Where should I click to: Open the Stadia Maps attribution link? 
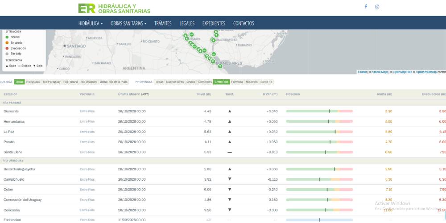380,72
